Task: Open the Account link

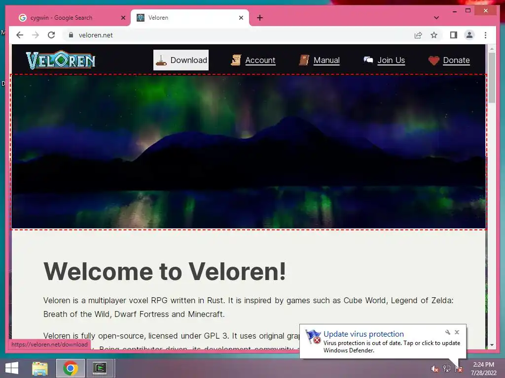Action: coord(260,60)
